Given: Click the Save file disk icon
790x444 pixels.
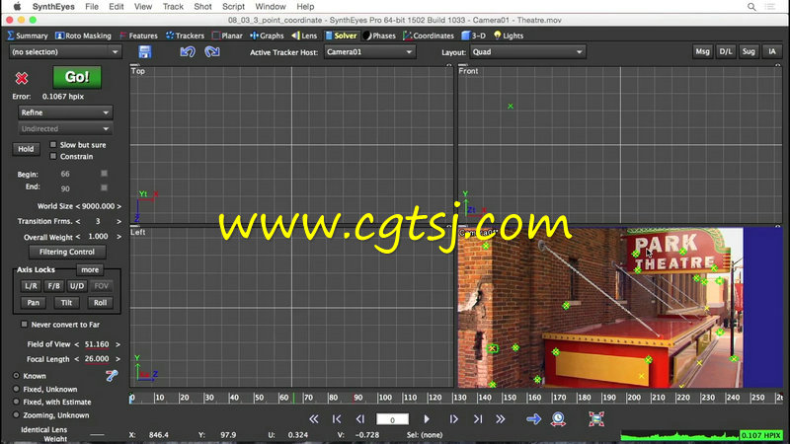Looking at the screenshot, I should click(144, 52).
